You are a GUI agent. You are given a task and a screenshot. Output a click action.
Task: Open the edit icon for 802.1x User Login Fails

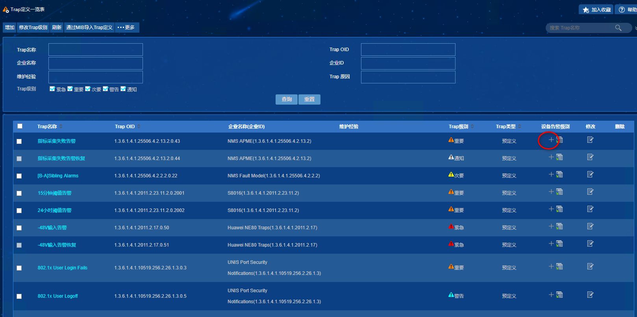coord(590,266)
